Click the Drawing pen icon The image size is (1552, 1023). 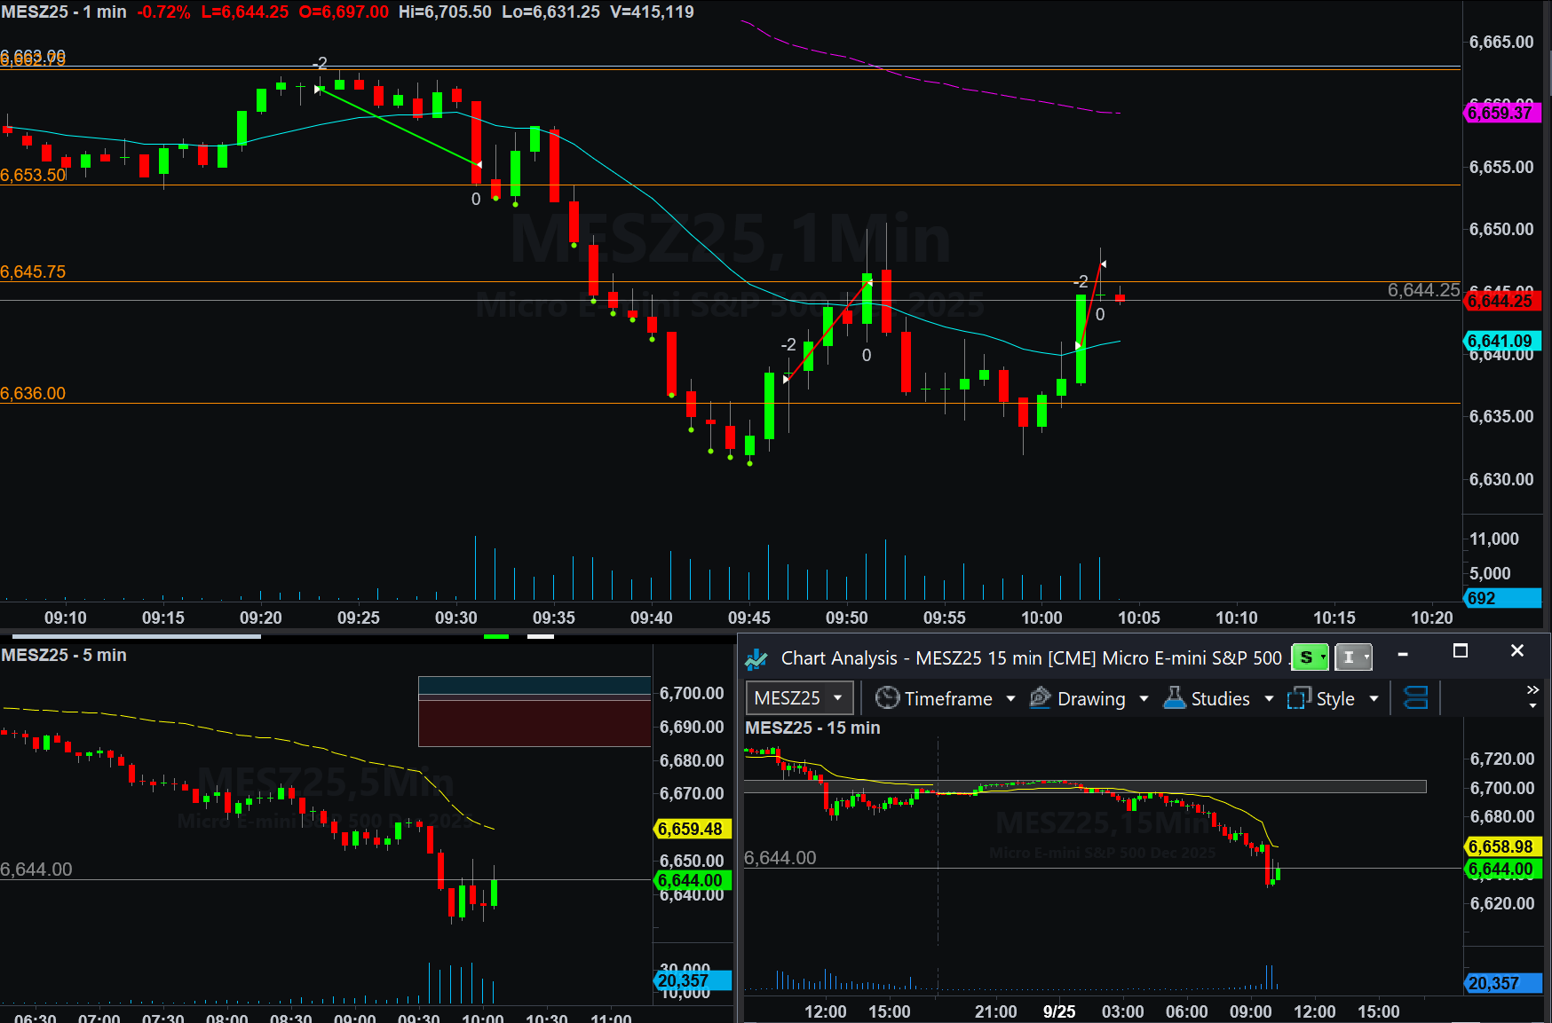click(1040, 698)
